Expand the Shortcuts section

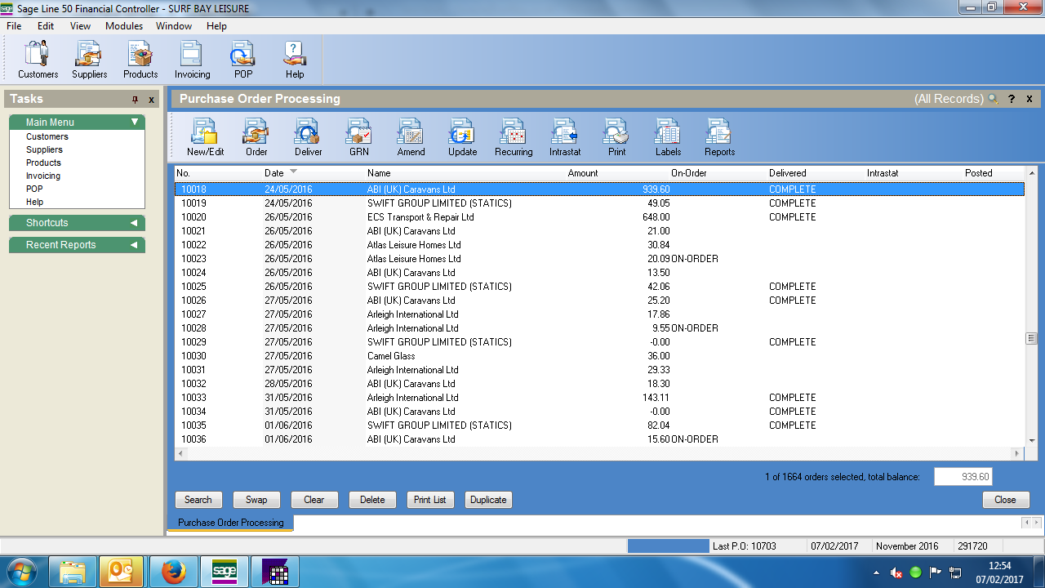(x=134, y=223)
